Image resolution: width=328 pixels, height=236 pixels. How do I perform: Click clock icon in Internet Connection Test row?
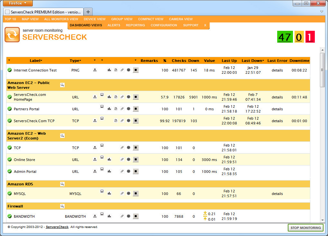click(x=129, y=70)
